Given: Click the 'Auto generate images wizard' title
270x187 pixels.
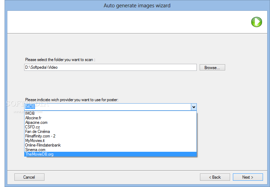Looking at the screenshot, I should click(x=137, y=6).
